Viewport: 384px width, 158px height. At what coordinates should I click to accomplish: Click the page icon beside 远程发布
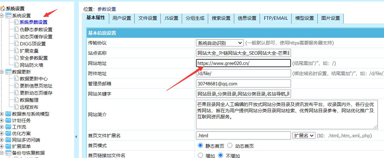[16, 107]
